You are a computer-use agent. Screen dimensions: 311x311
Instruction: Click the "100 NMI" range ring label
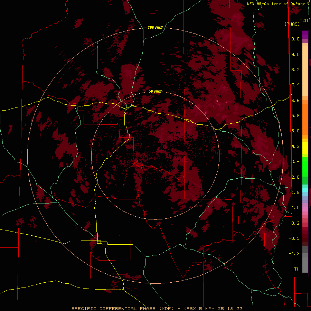[x=155, y=27]
